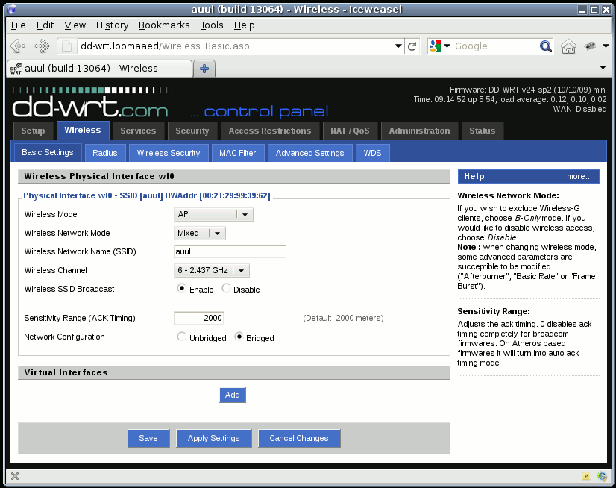Click the Firmware DD-WRT v24-sp2 text

528,90
